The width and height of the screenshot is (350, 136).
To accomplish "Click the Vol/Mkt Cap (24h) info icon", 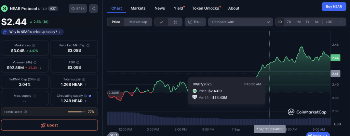I will pos(38,79).
